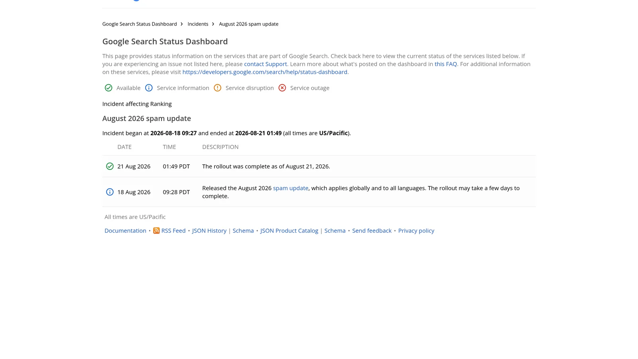
Task: Click the DESCRIPTION column header
Action: click(221, 147)
